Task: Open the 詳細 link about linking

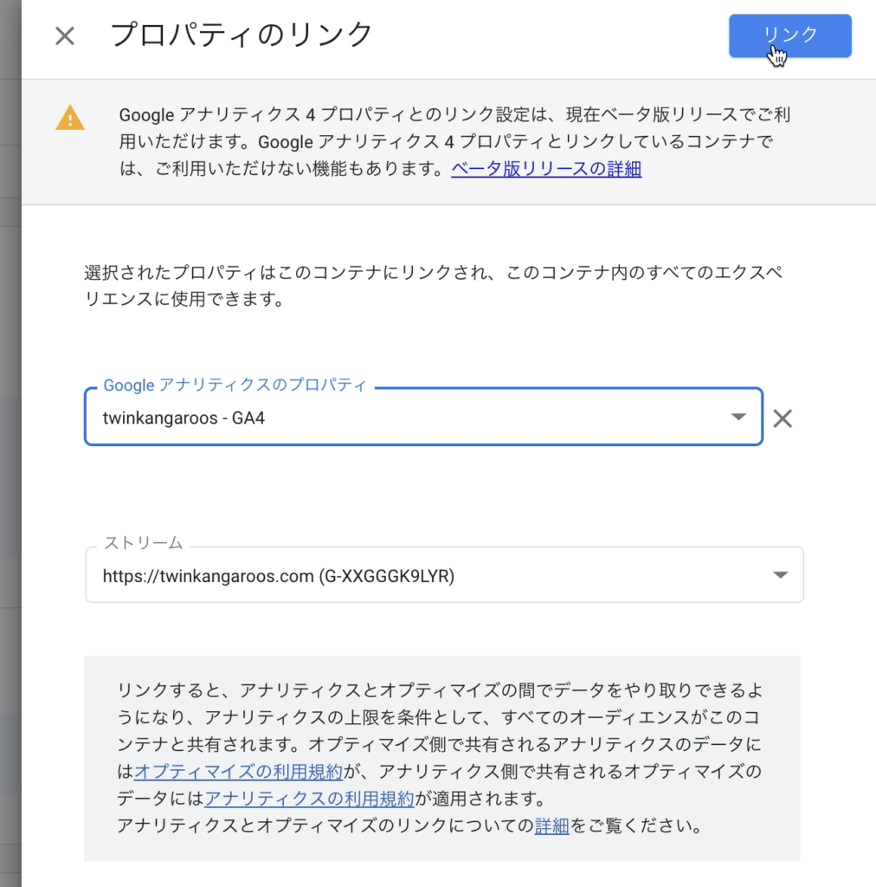Action: coord(551,825)
